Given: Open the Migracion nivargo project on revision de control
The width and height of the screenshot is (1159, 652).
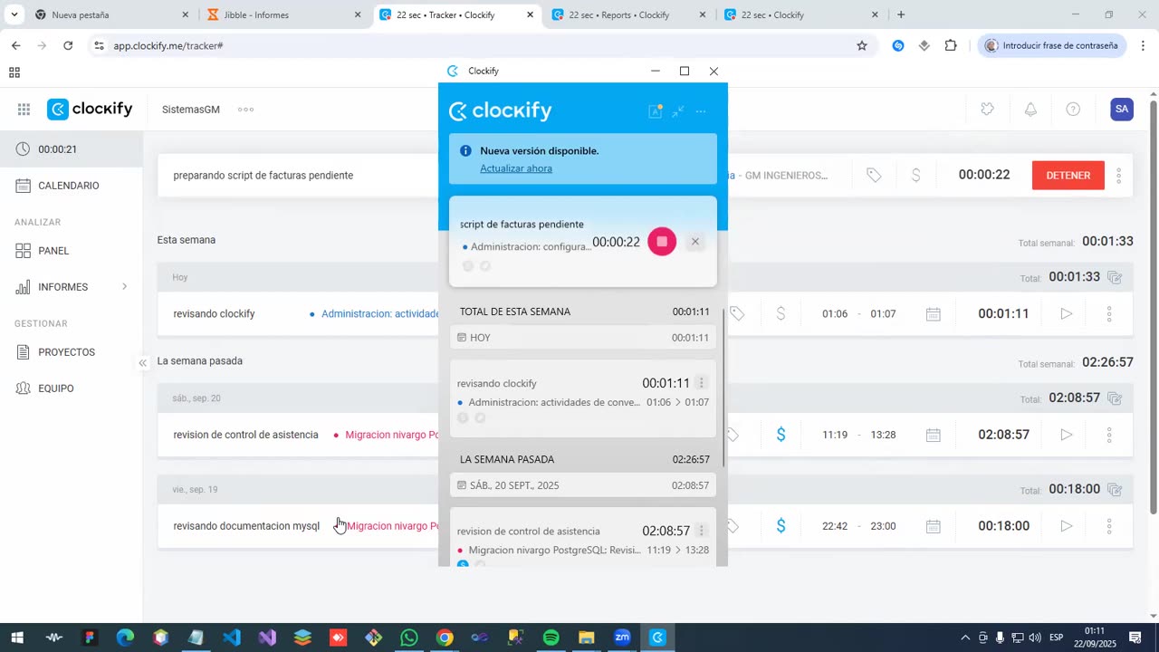Looking at the screenshot, I should point(392,436).
